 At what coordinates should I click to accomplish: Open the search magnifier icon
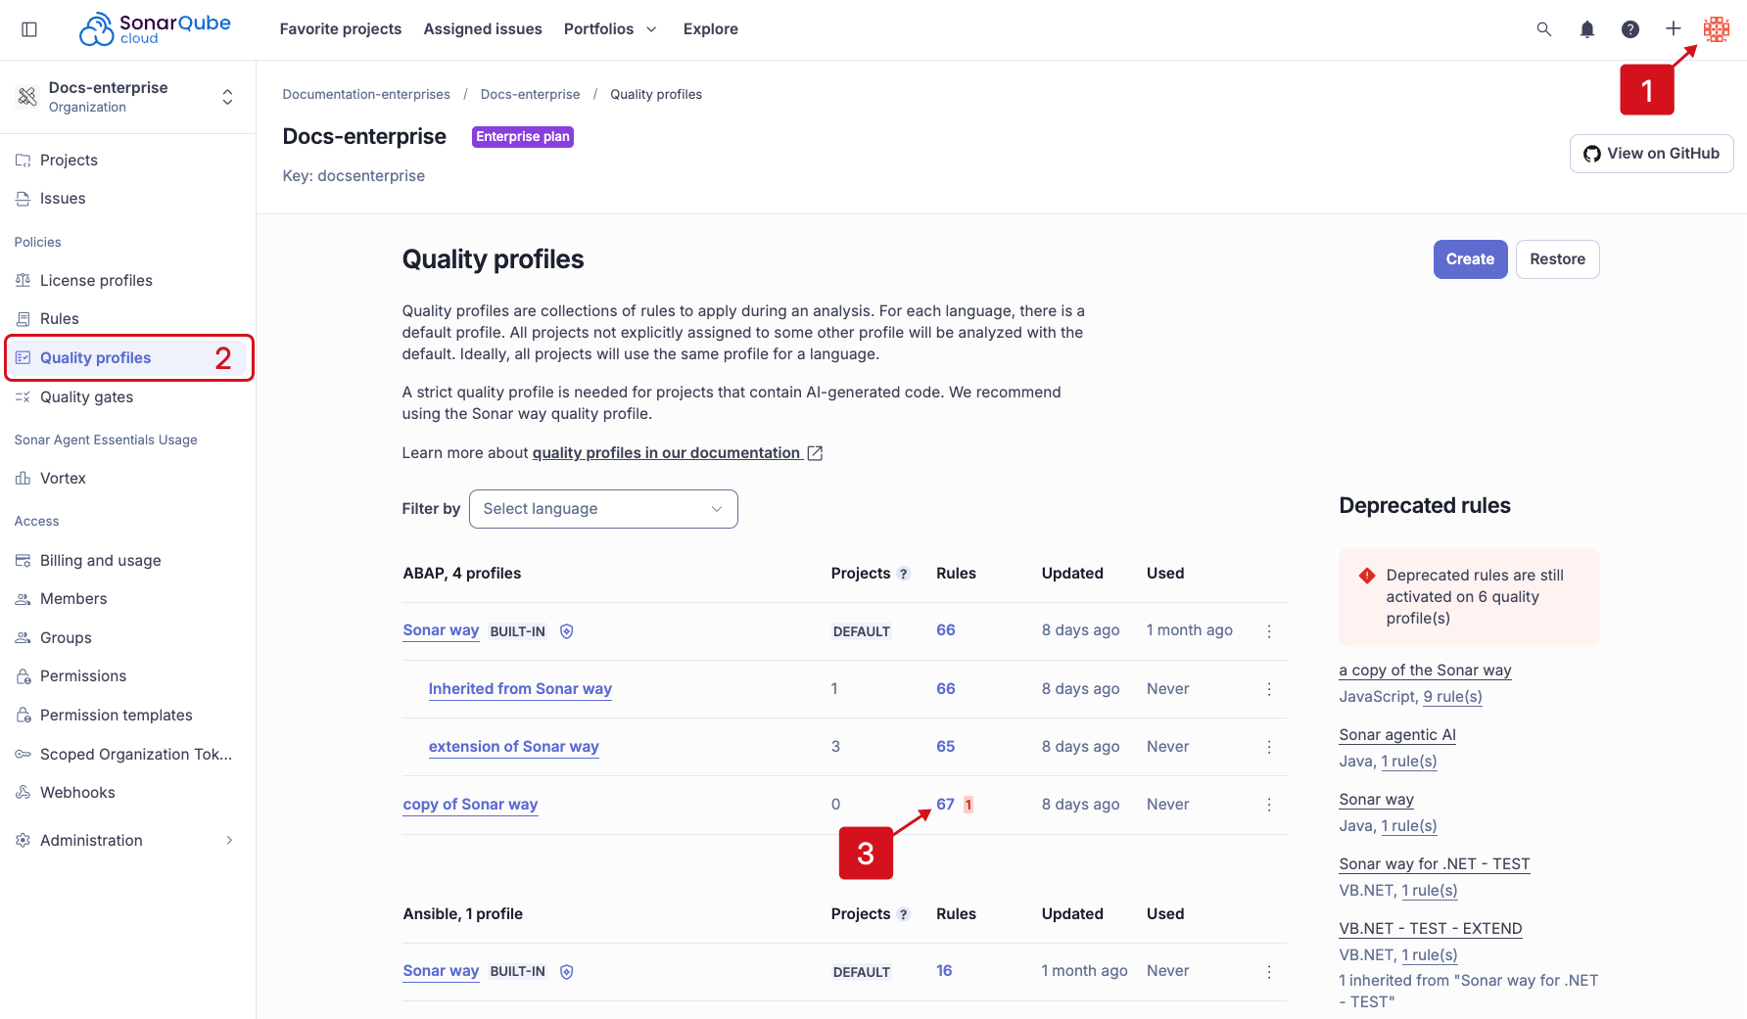point(1544,29)
